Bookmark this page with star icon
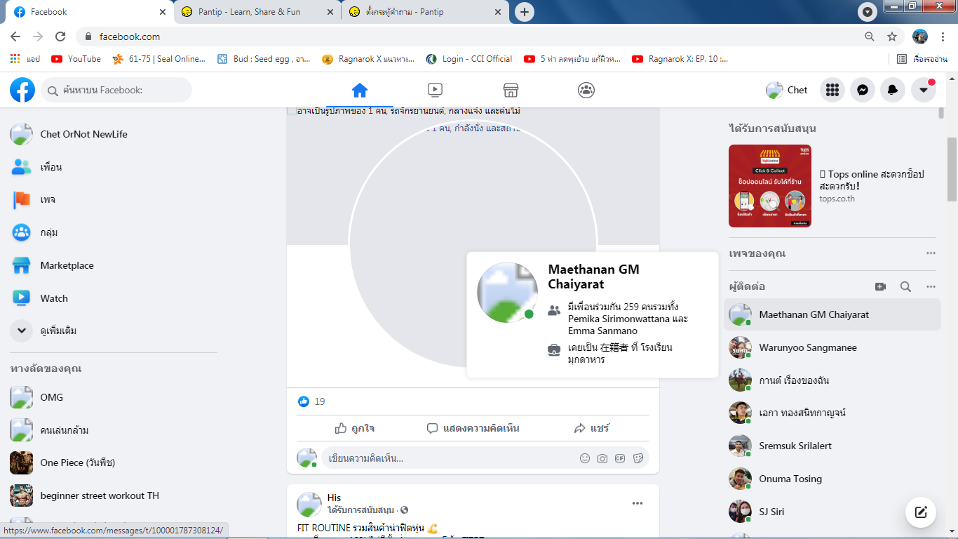 (x=892, y=36)
